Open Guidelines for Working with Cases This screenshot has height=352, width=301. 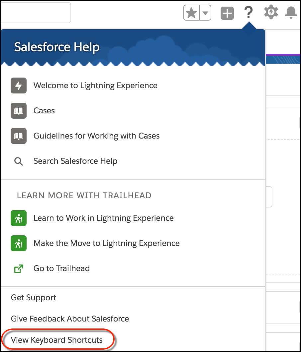tap(96, 136)
